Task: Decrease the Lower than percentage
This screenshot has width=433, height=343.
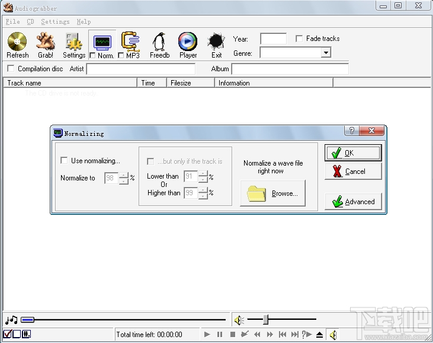Action: (203, 180)
